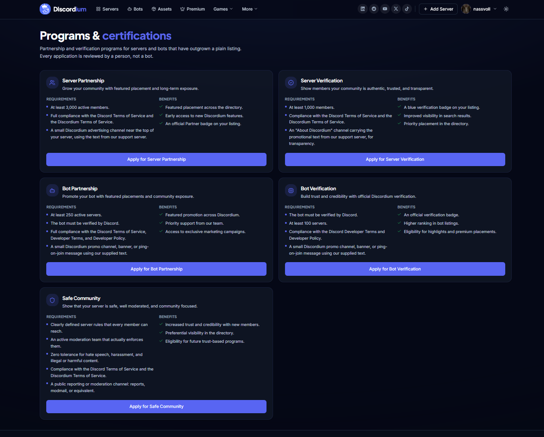The width and height of the screenshot is (544, 437).
Task: Go to the Bots nav item
Action: tap(135, 9)
